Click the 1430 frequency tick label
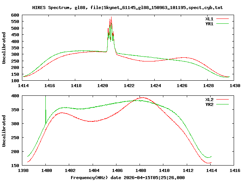This screenshot has width=242, height=181. 235,86
